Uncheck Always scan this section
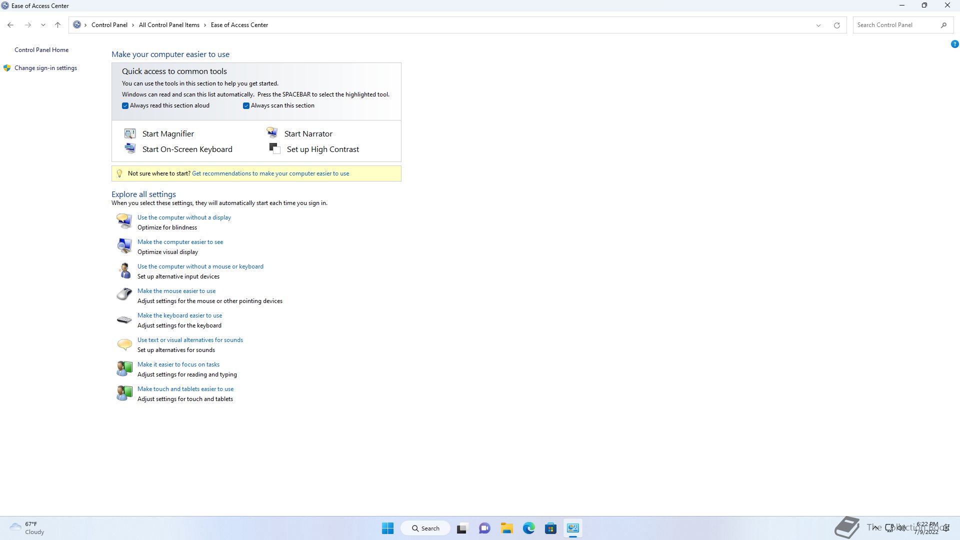This screenshot has height=540, width=960. point(246,105)
